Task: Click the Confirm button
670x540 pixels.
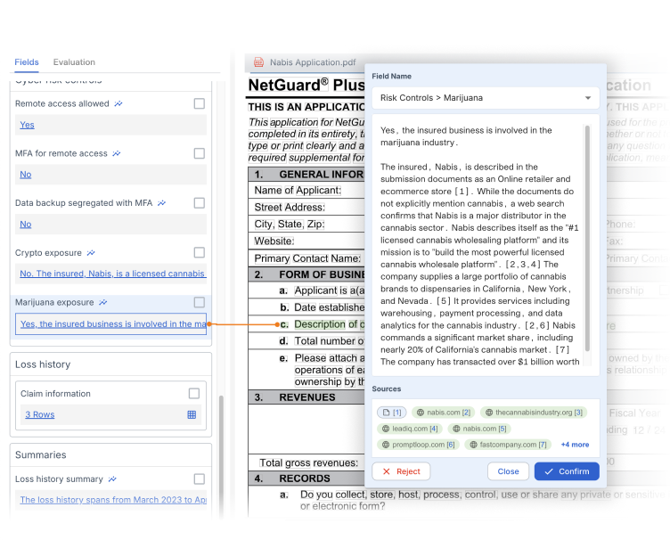Action: click(x=567, y=471)
